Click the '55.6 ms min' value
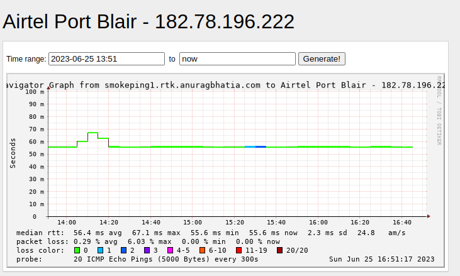This screenshot has width=460, height=276. pos(215,233)
